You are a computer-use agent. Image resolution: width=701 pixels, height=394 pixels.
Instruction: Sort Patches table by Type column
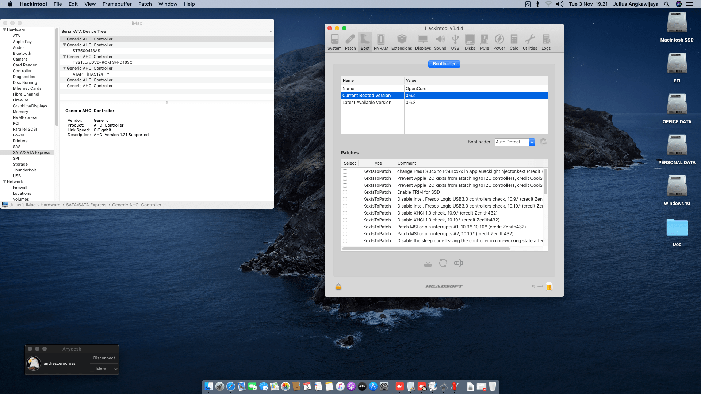pyautogui.click(x=377, y=163)
